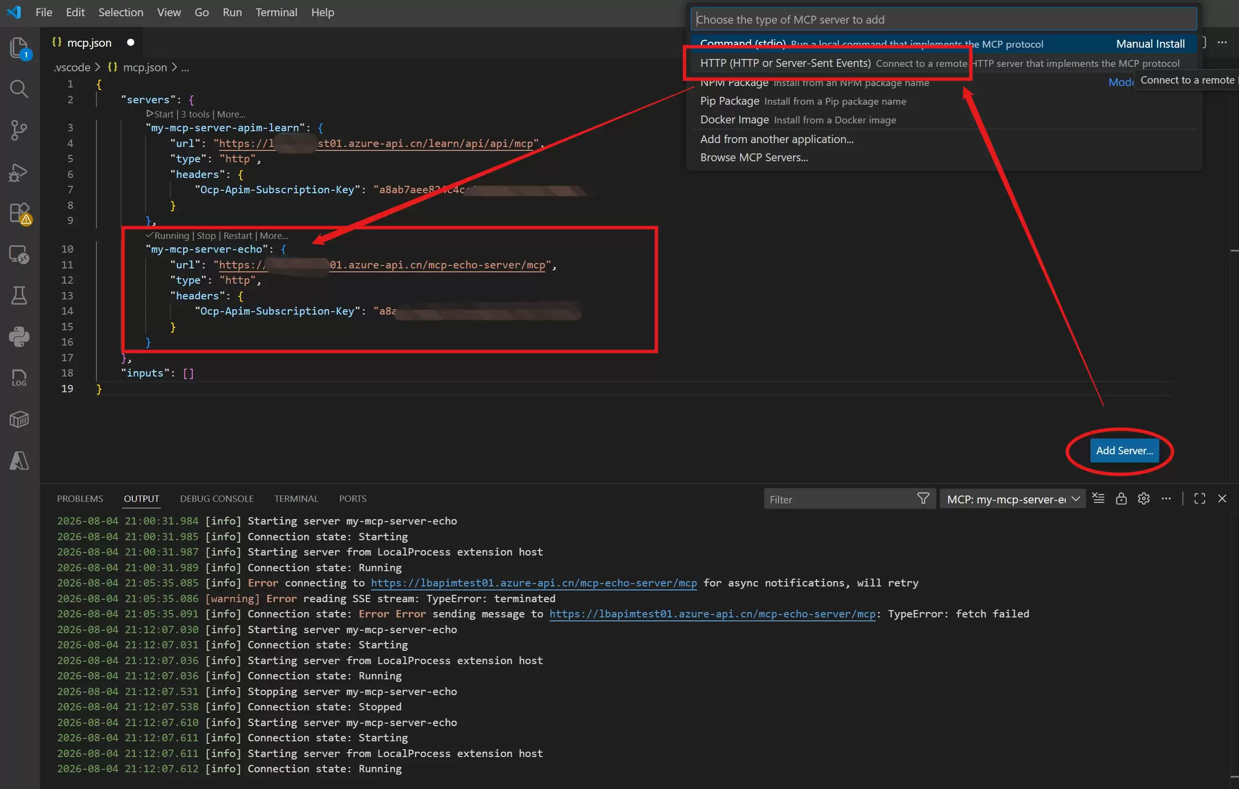Open the LOG viewer activity bar icon
The image size is (1239, 789).
click(19, 379)
